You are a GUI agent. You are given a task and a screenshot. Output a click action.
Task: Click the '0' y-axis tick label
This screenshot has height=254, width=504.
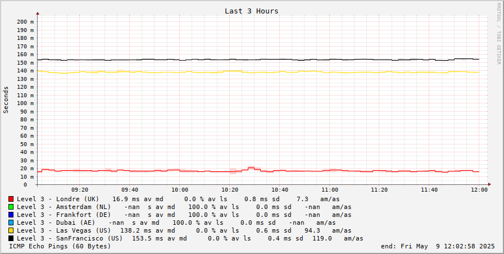tap(25, 185)
